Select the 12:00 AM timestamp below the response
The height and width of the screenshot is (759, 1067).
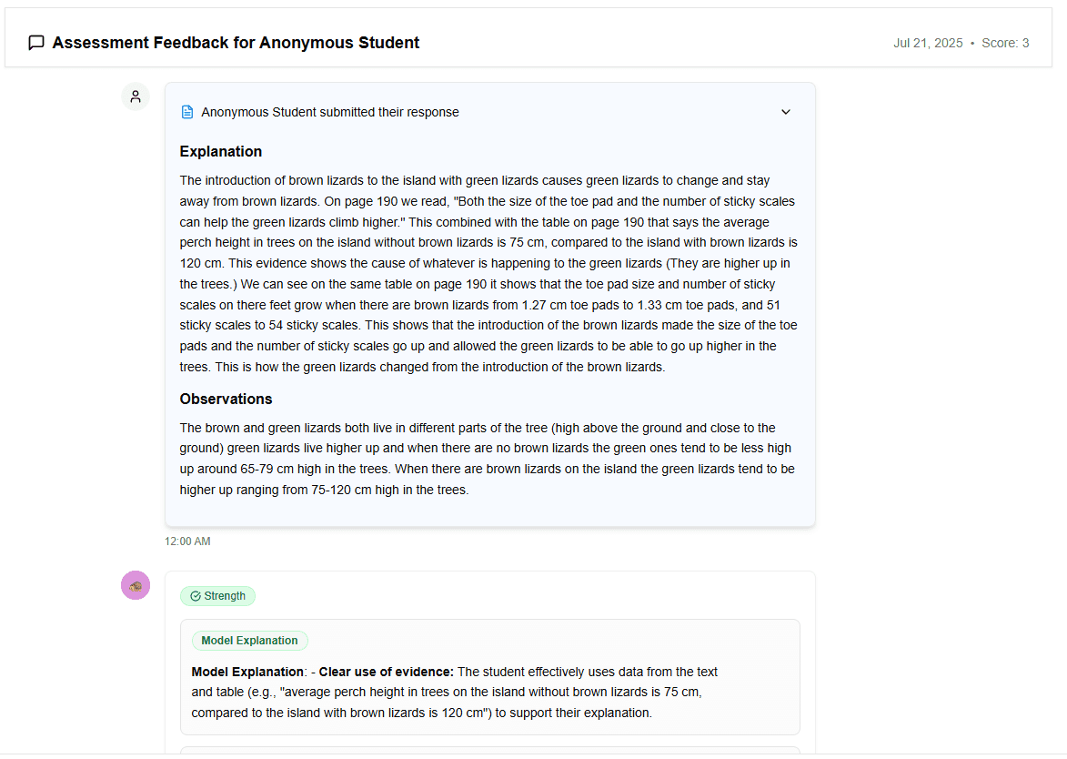coord(186,541)
